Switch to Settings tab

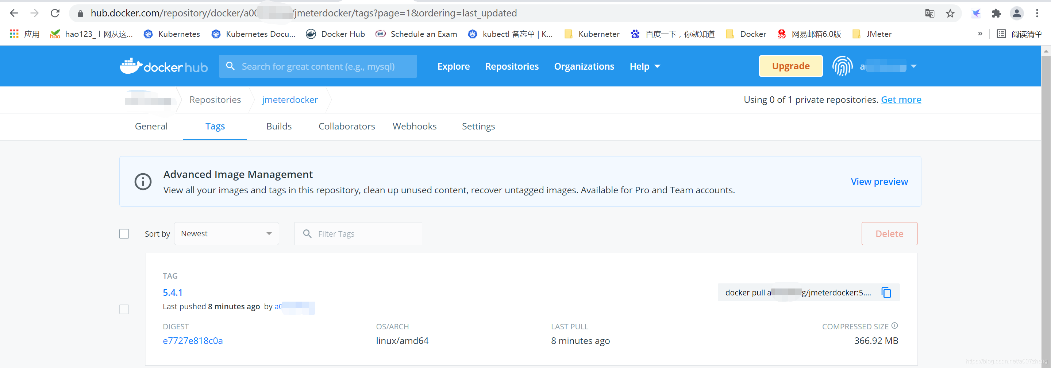coord(478,127)
